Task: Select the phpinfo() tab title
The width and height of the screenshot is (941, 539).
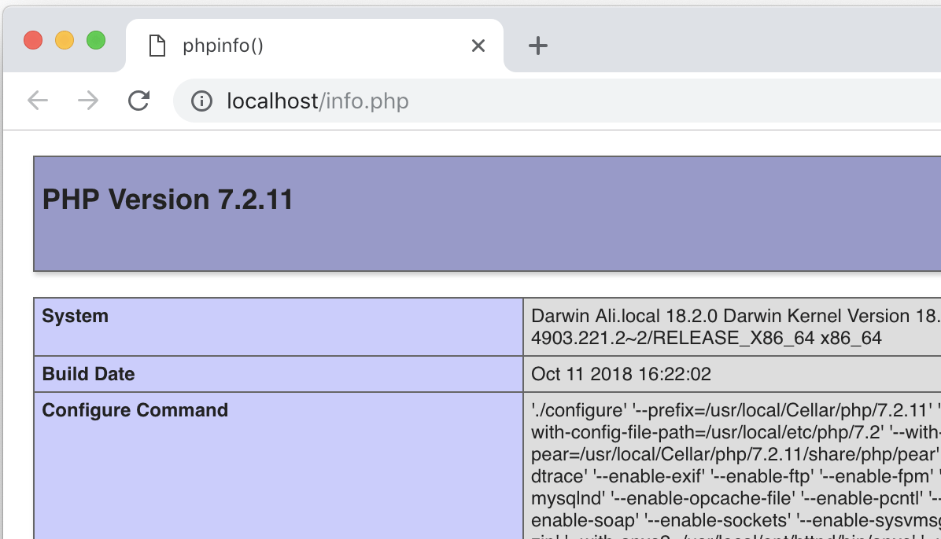Action: [x=223, y=46]
